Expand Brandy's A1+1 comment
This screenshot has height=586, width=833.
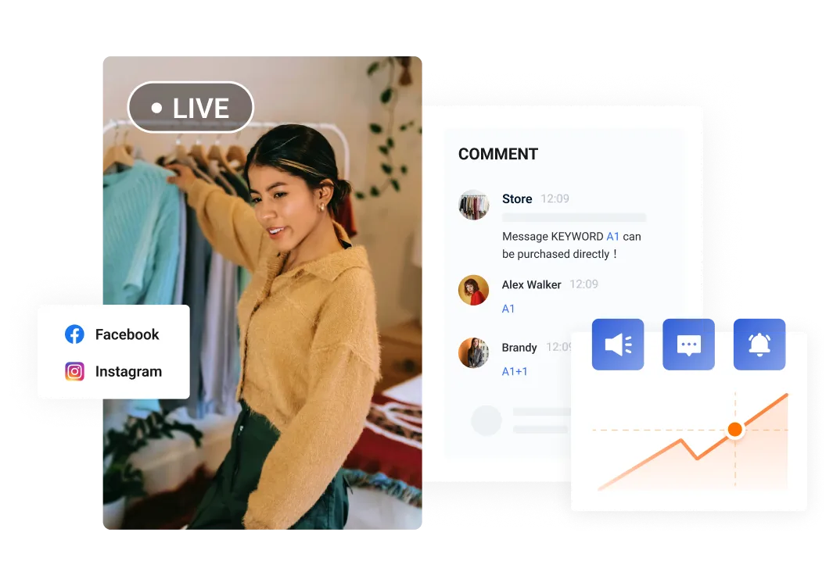click(x=513, y=371)
